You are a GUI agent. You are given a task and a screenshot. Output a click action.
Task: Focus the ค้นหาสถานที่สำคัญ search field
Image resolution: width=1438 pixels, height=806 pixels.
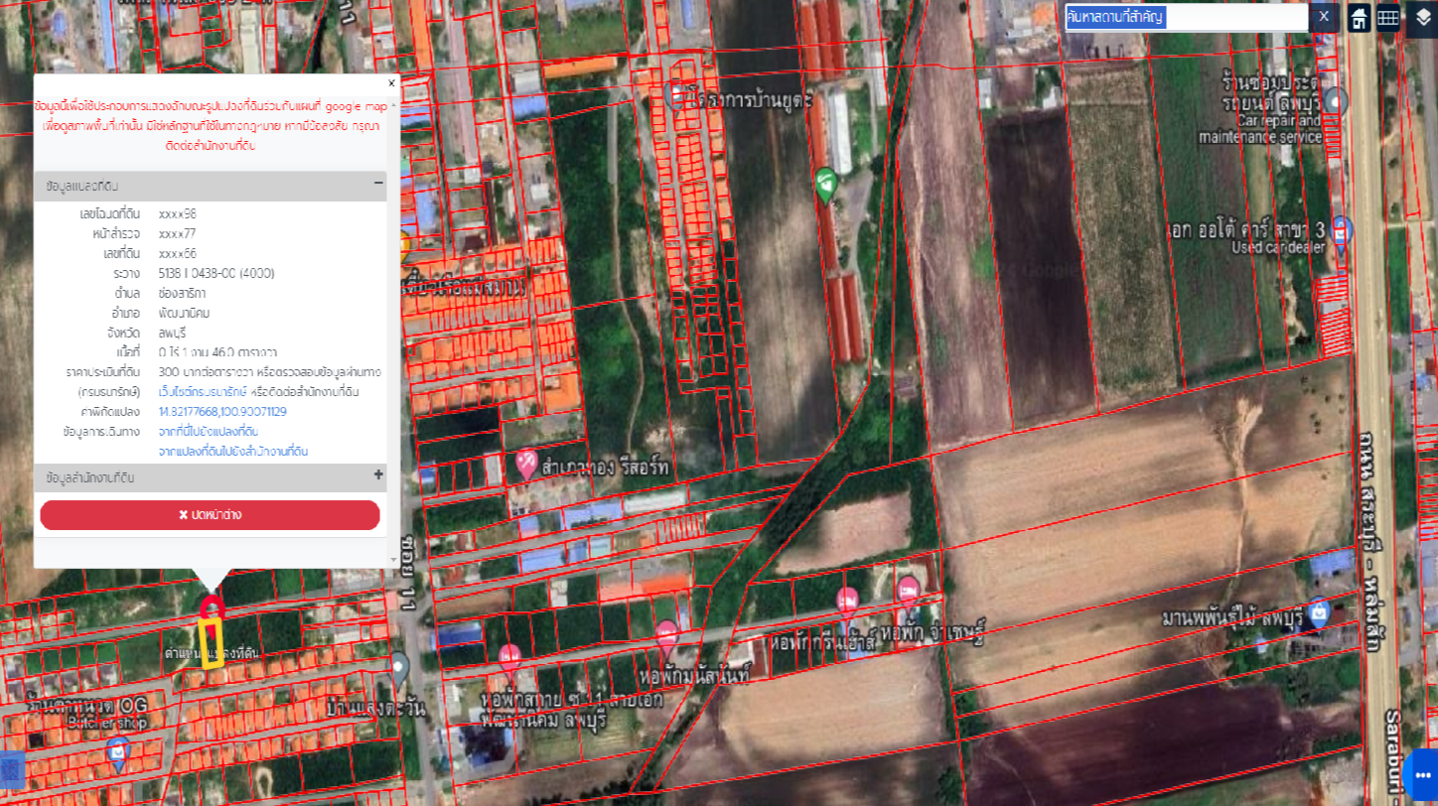1187,17
